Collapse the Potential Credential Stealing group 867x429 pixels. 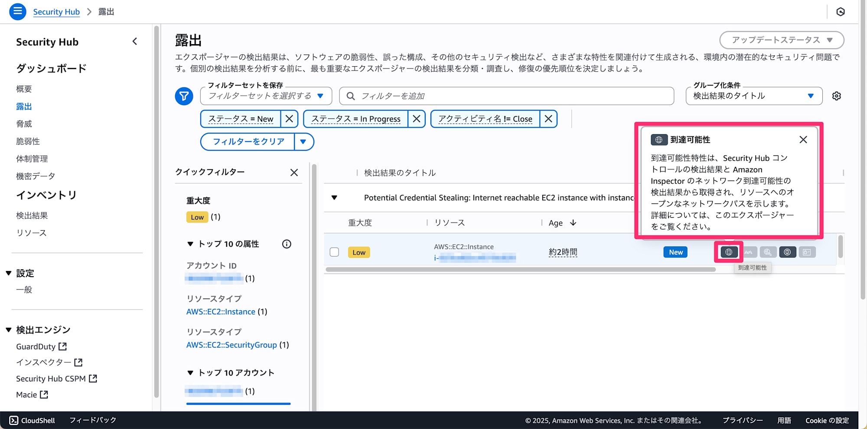[x=334, y=198]
